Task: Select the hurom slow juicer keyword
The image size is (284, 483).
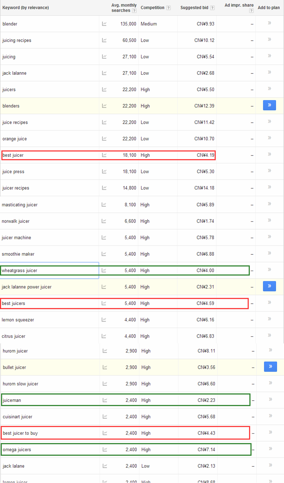Action: tap(20, 384)
